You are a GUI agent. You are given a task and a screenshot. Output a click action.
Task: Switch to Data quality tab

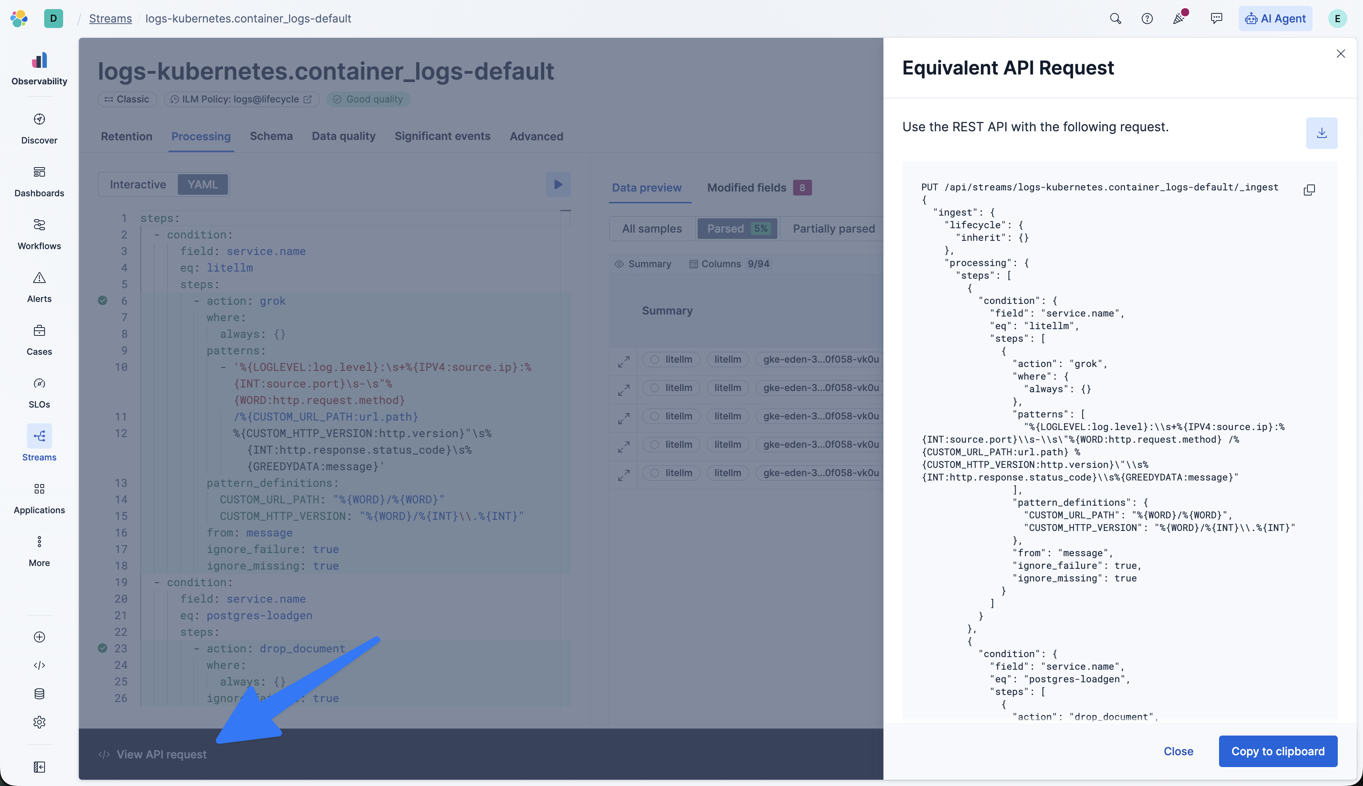point(344,136)
